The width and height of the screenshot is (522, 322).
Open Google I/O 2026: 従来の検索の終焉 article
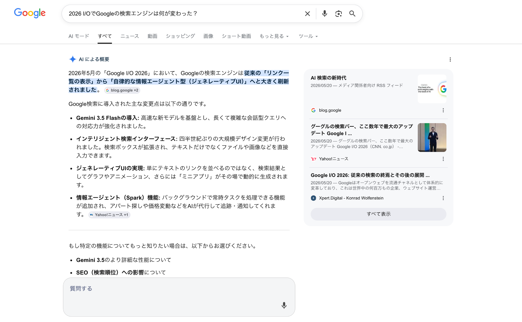tap(370, 175)
